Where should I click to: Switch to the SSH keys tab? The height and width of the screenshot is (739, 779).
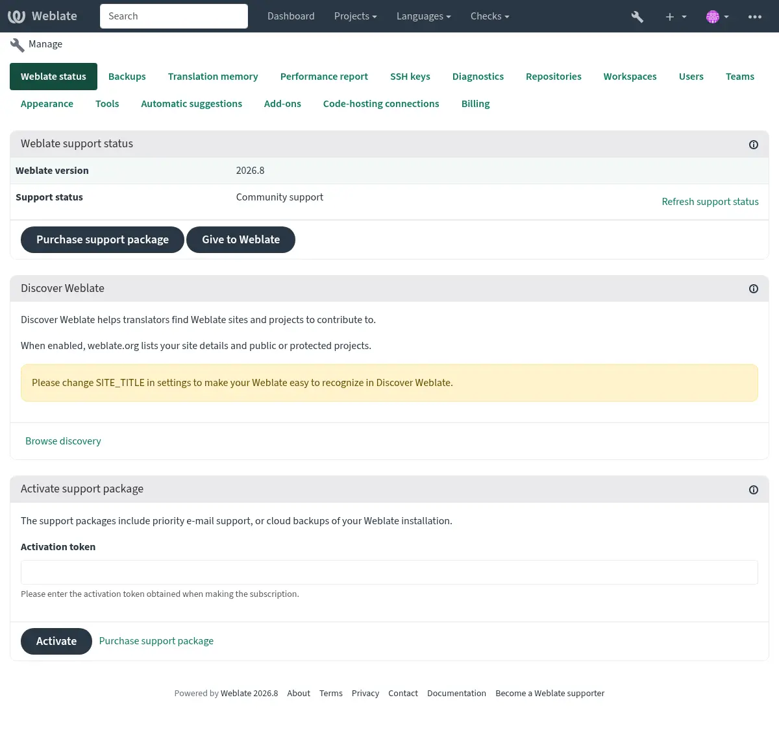pyautogui.click(x=410, y=77)
